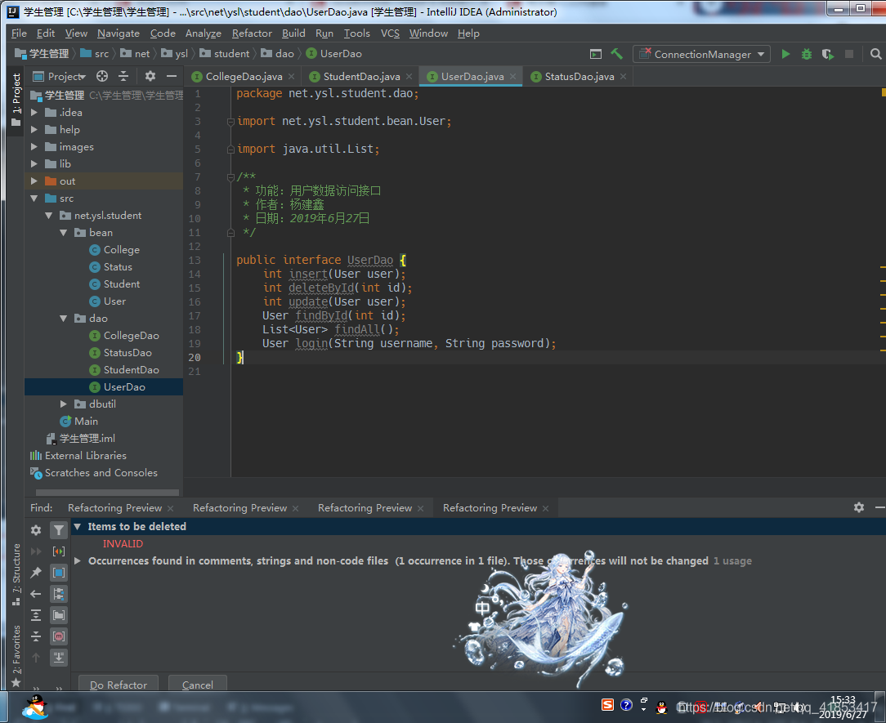Viewport: 886px width, 723px height.
Task: Click the locate-file crosshair icon in Project panel
Action: [x=102, y=76]
